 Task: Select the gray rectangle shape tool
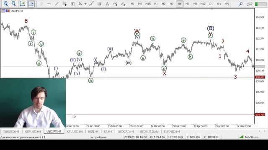point(99,4)
